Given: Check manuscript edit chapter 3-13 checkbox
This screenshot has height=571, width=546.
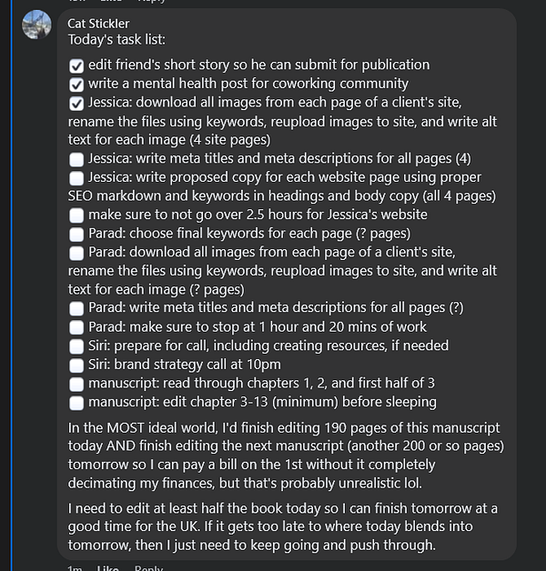Looking at the screenshot, I should click(x=76, y=402).
